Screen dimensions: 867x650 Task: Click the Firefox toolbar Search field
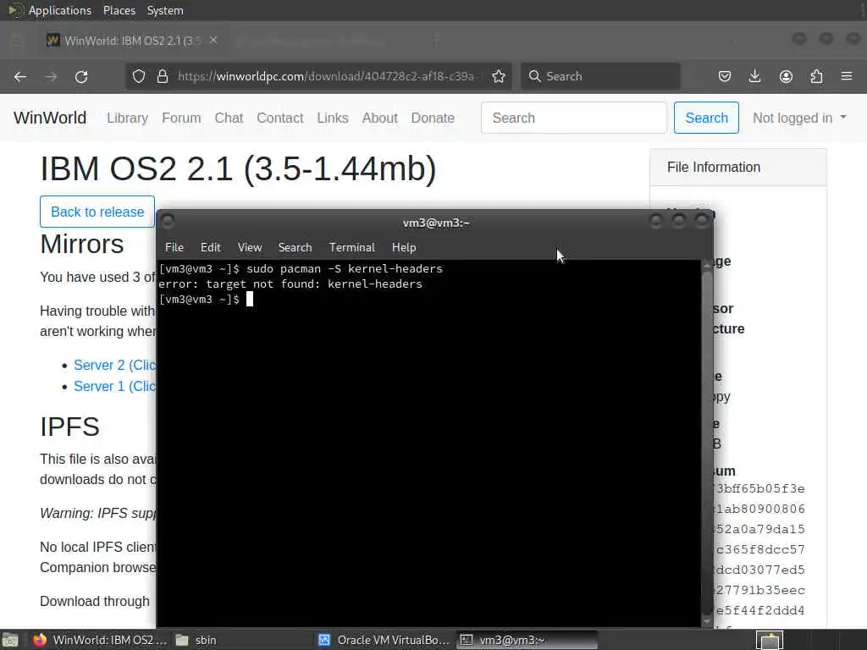tap(600, 76)
